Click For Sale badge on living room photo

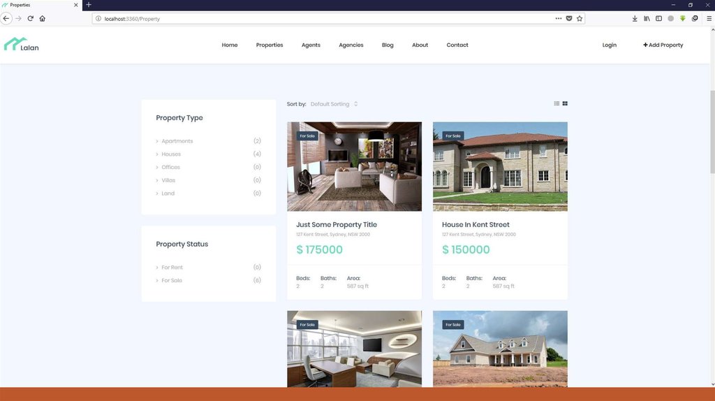pos(307,136)
